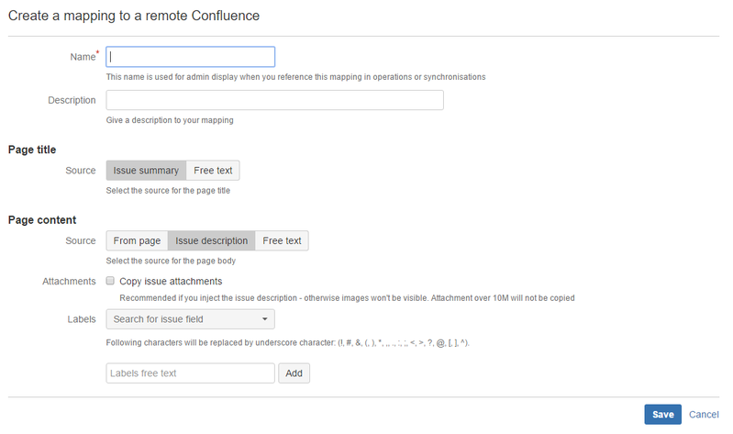Save the Confluence mapping
The width and height of the screenshot is (733, 434).
pyautogui.click(x=662, y=415)
